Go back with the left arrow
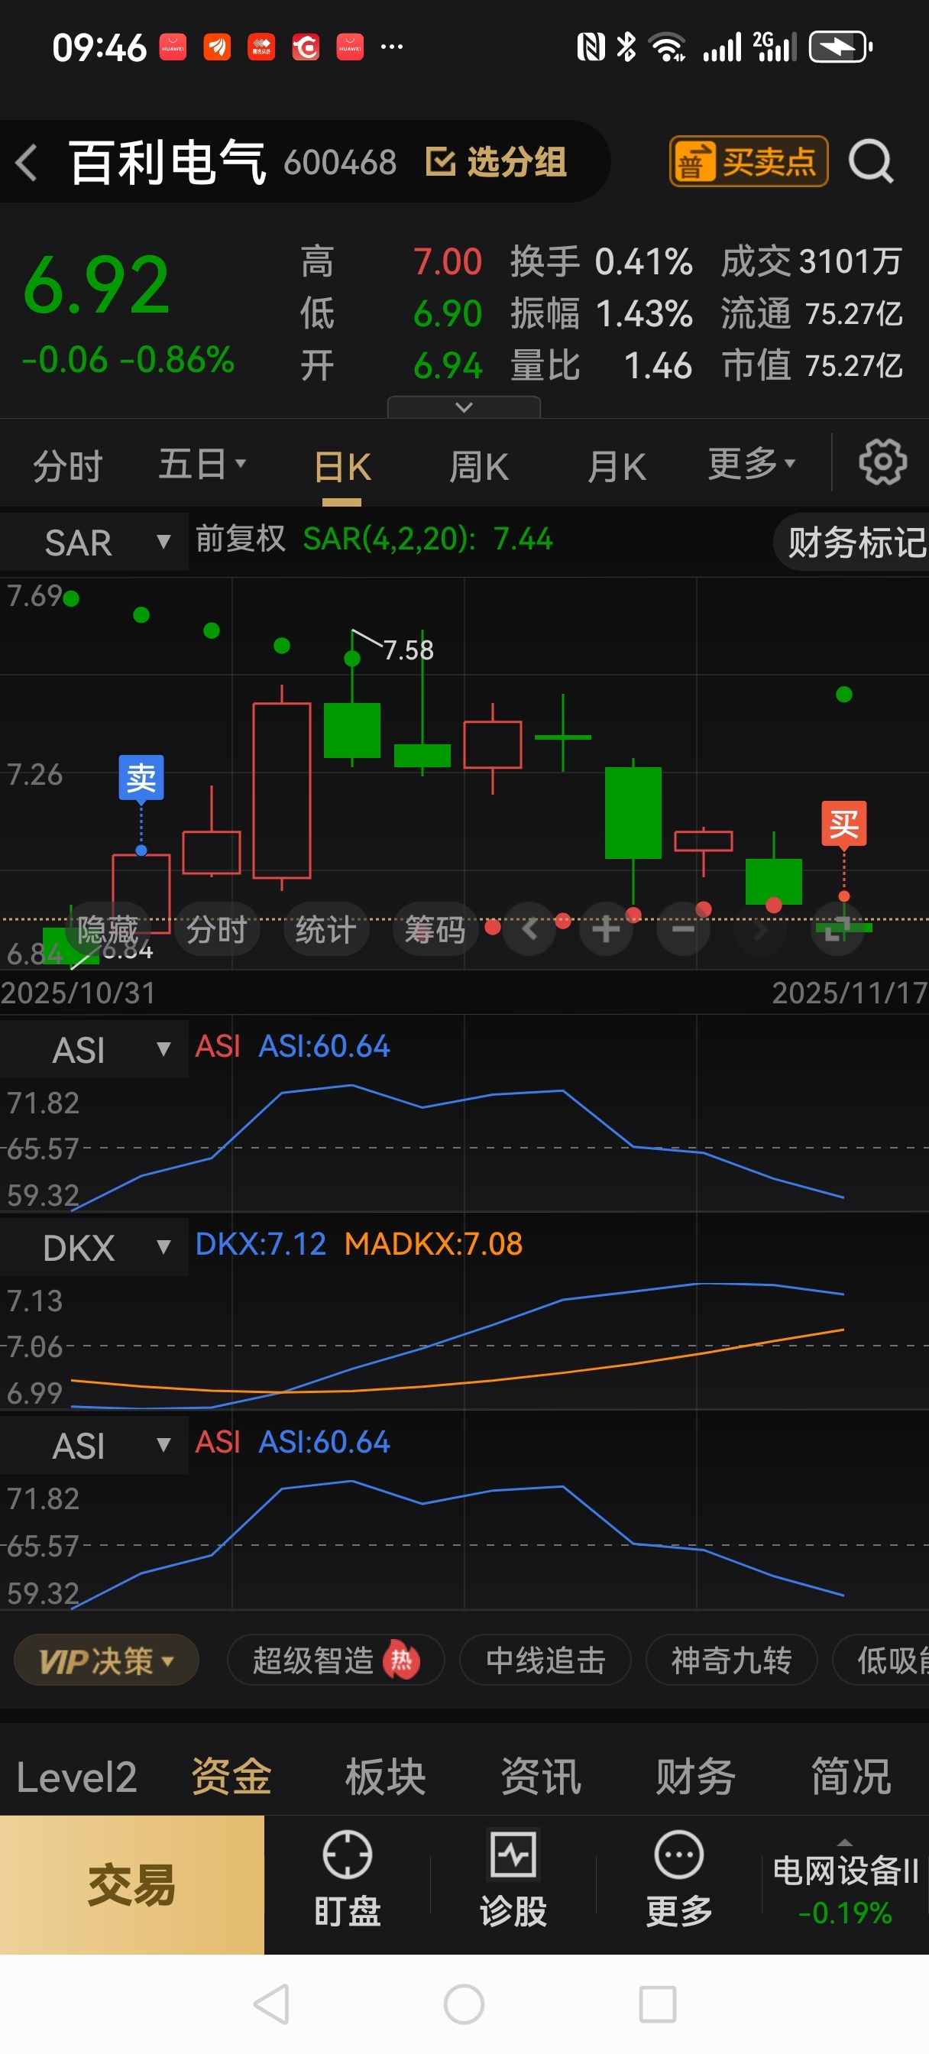Screen dimensions: 929x2054 pos(27,163)
